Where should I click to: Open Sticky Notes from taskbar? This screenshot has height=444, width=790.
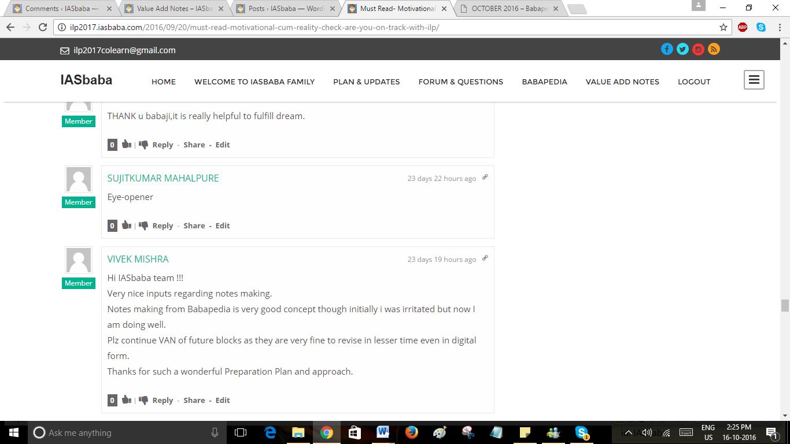click(525, 432)
